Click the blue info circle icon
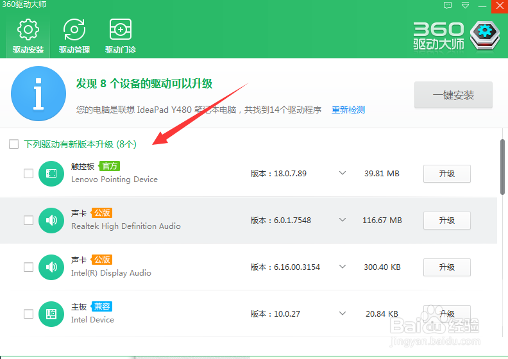The width and height of the screenshot is (508, 359). pos(38,94)
